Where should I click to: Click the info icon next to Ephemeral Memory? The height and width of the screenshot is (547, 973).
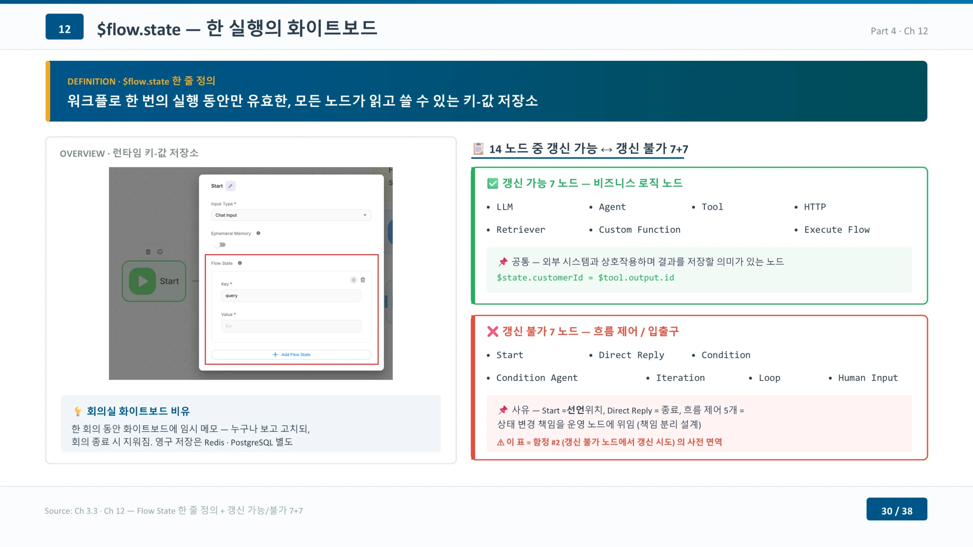(258, 233)
